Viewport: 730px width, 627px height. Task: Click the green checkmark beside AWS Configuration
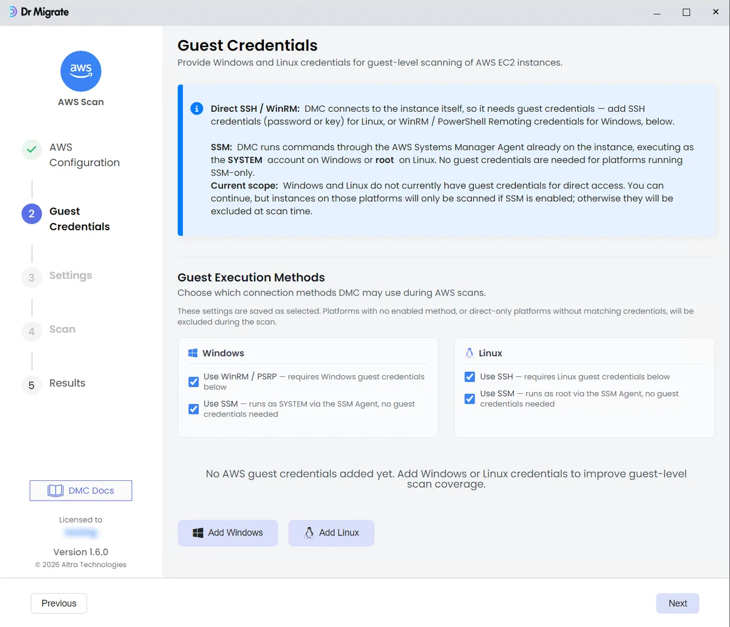[31, 149]
